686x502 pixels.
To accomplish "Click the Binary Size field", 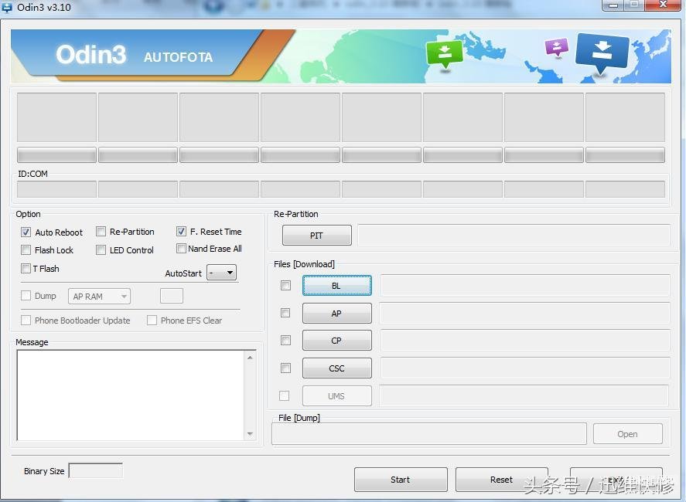I will (96, 470).
